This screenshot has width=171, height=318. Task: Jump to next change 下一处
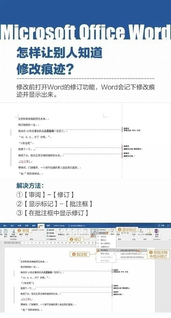point(125,233)
